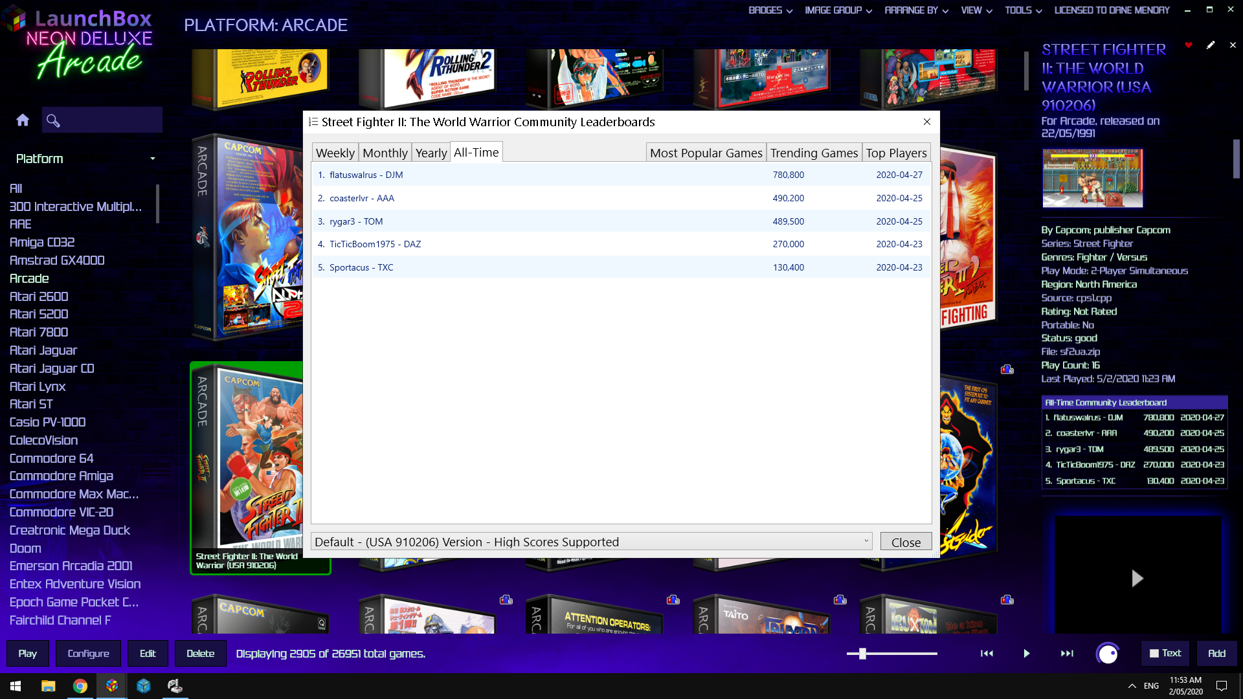Open Trending Games tab

pyautogui.click(x=814, y=153)
